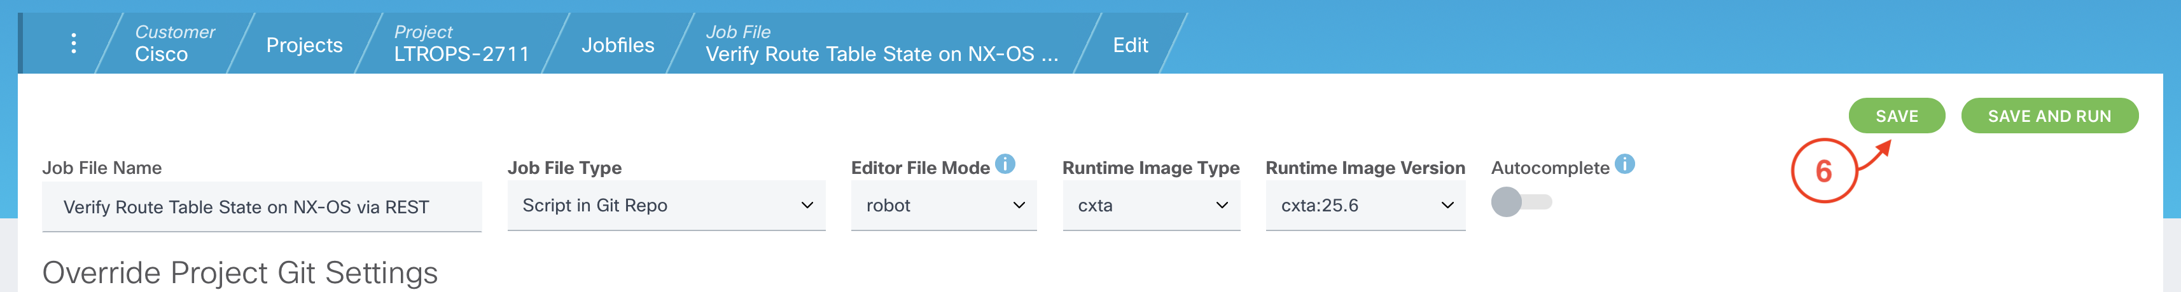The width and height of the screenshot is (2181, 292).
Task: Expand the Runtime Image Version dropdown
Action: [1365, 206]
